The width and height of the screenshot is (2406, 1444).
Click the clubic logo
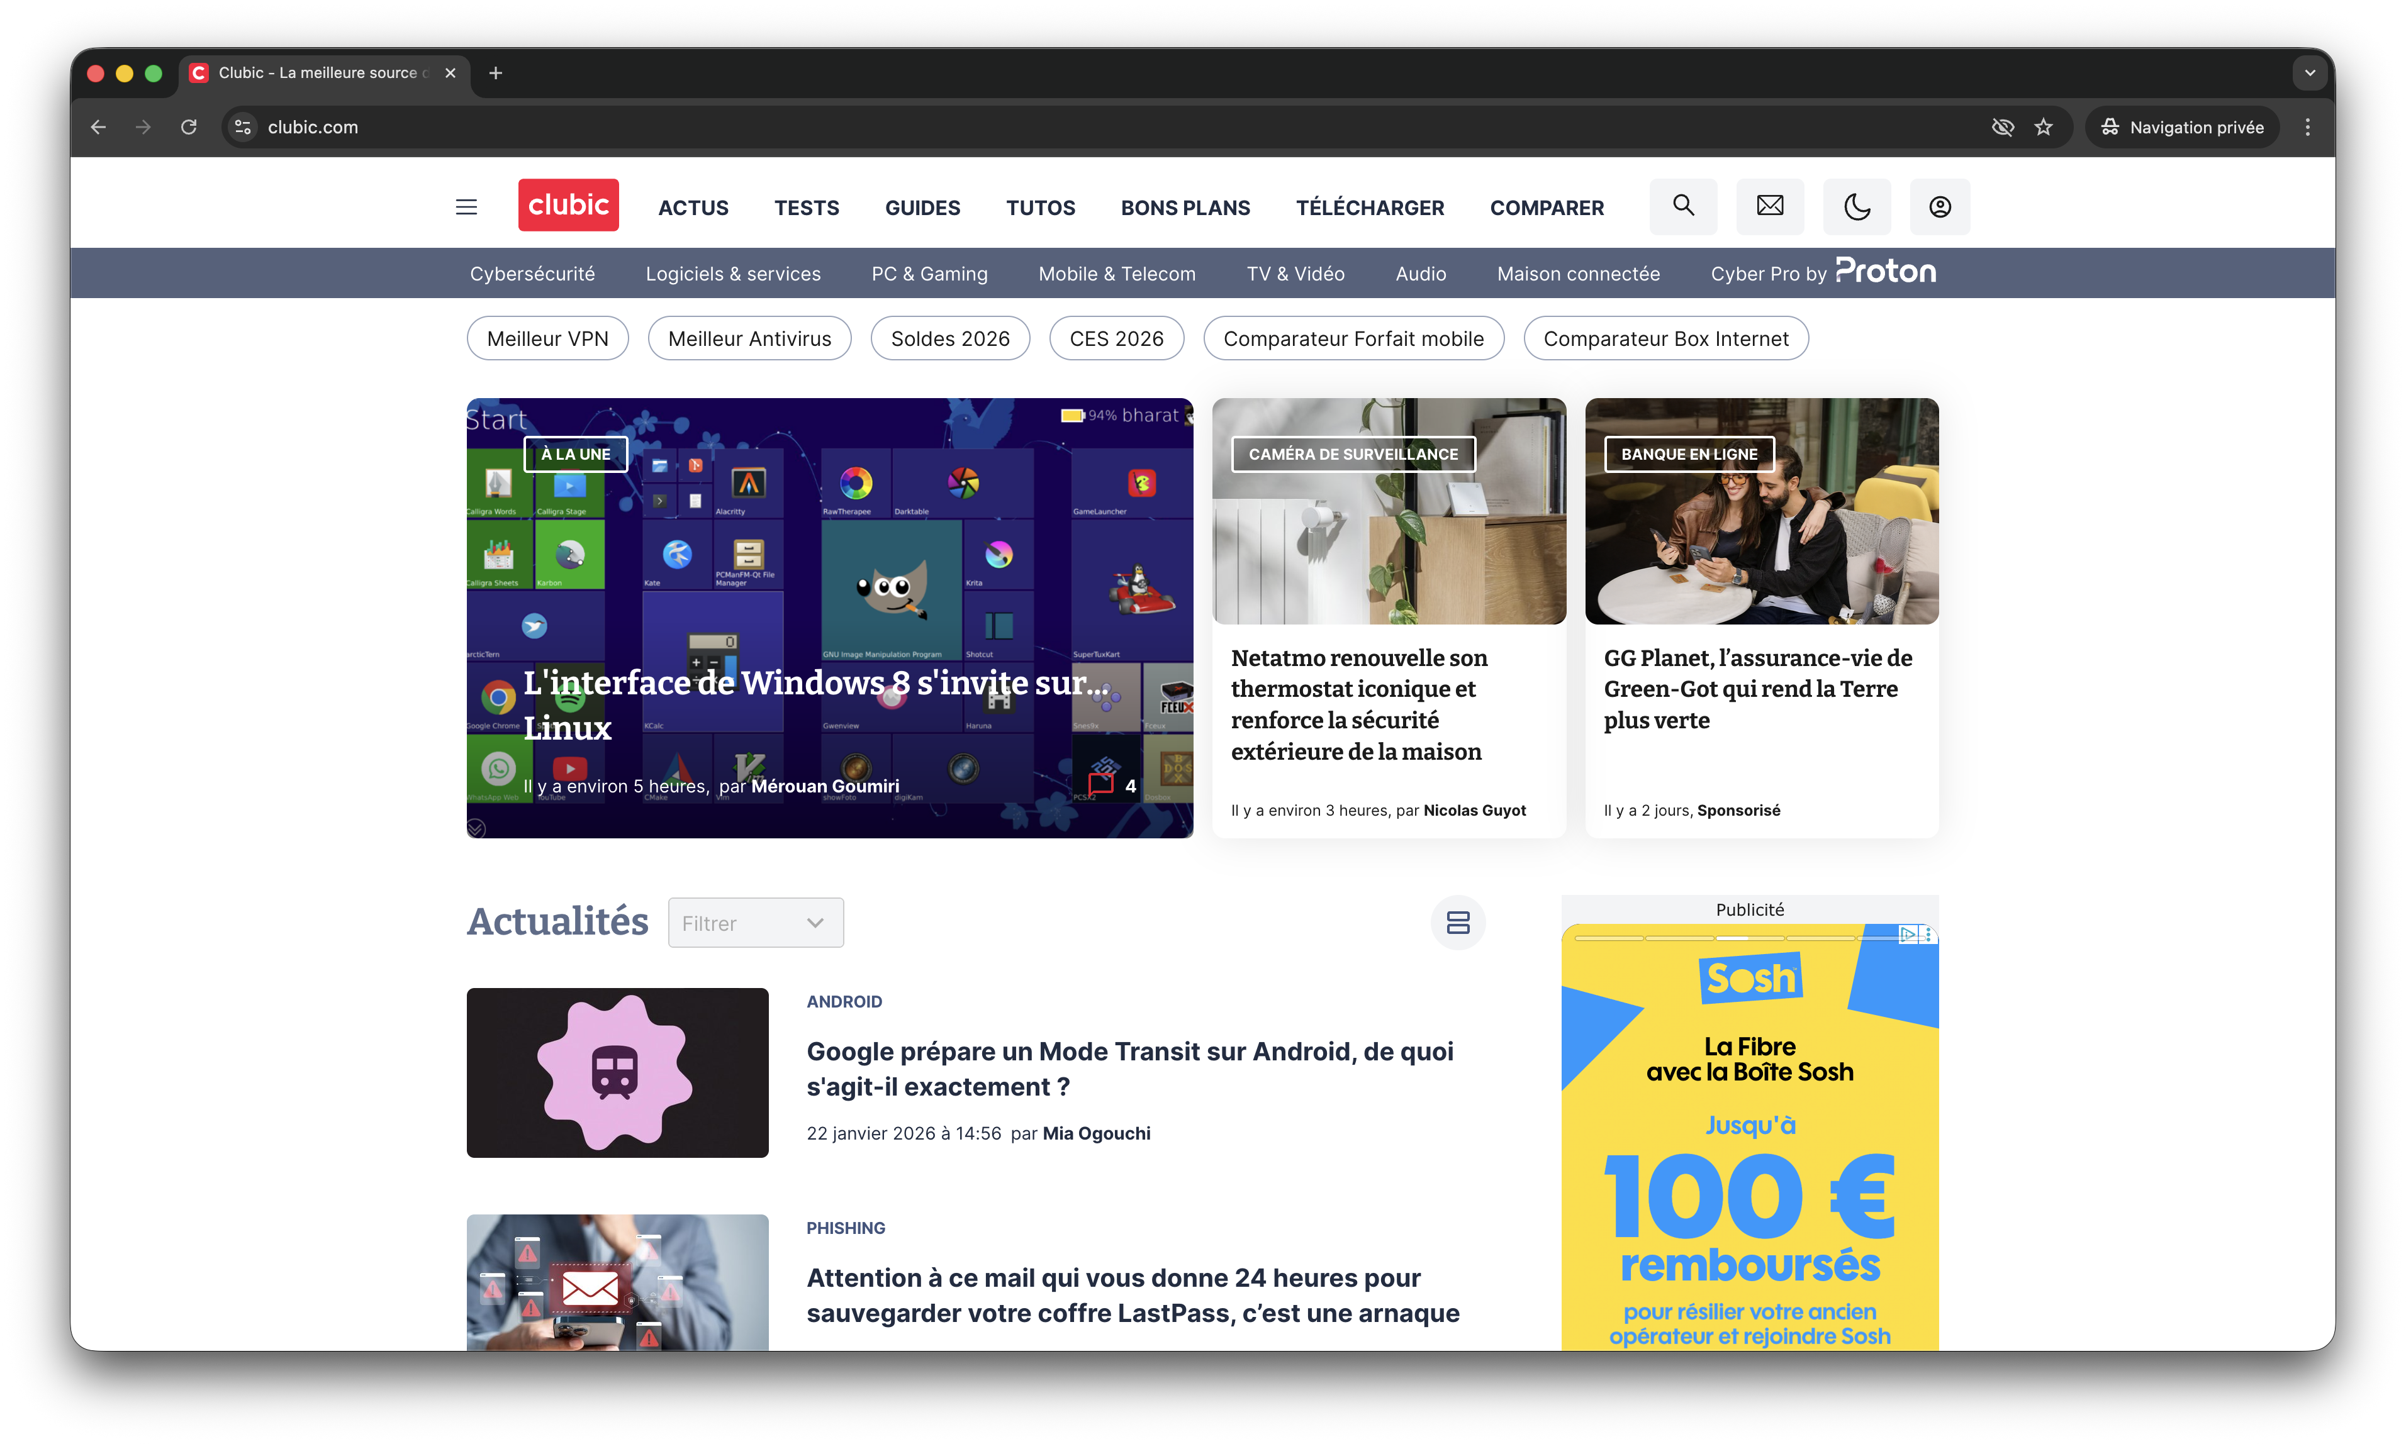[568, 205]
